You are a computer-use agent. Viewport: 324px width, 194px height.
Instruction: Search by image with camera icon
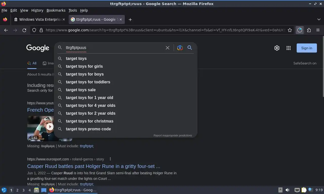(x=180, y=48)
